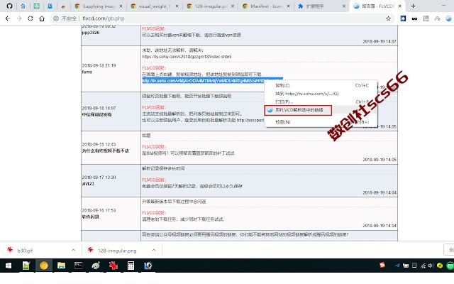Show site info for 不安全 warning

tap(65, 18)
